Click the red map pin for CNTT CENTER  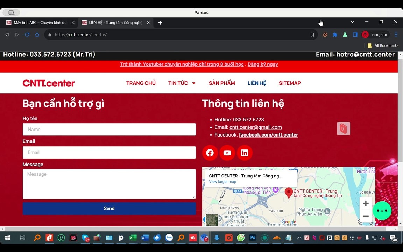[289, 193]
